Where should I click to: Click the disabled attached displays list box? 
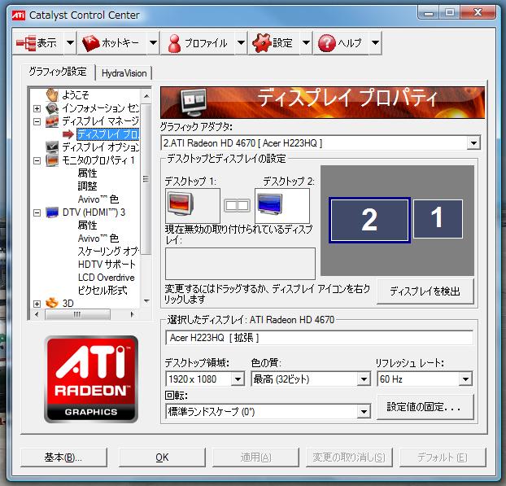(240, 264)
